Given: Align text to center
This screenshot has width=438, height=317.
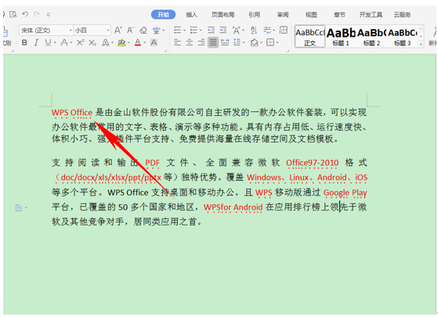Looking at the screenshot, I should click(x=189, y=43).
